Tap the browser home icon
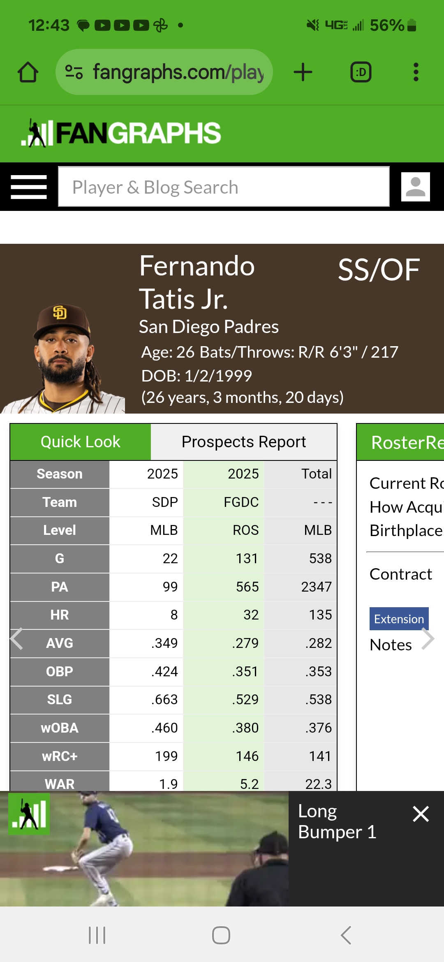Screen dimensions: 444x962 point(28,72)
